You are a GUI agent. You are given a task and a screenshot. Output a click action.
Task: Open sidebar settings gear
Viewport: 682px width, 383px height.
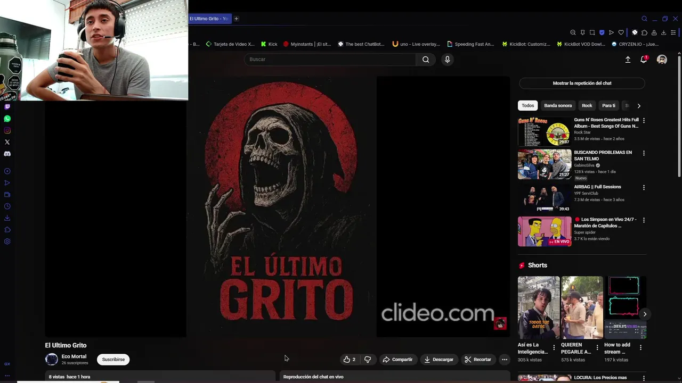[x=7, y=242]
